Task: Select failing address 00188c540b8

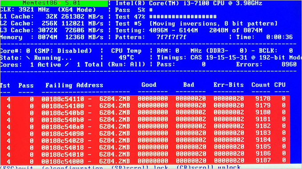Action: (63, 113)
